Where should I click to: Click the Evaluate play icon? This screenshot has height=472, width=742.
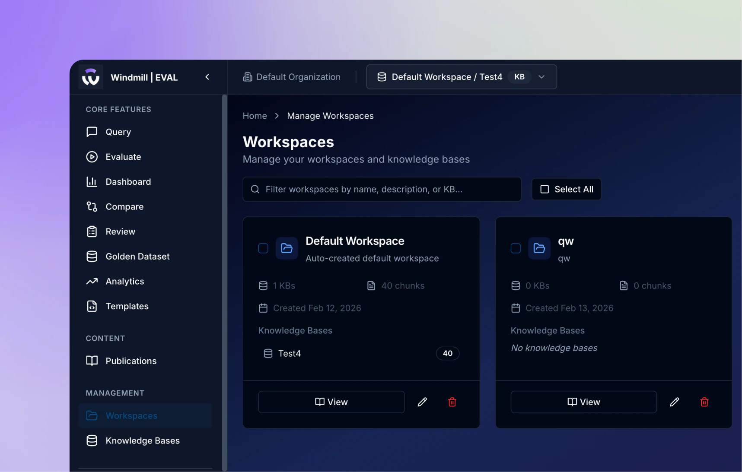92,157
